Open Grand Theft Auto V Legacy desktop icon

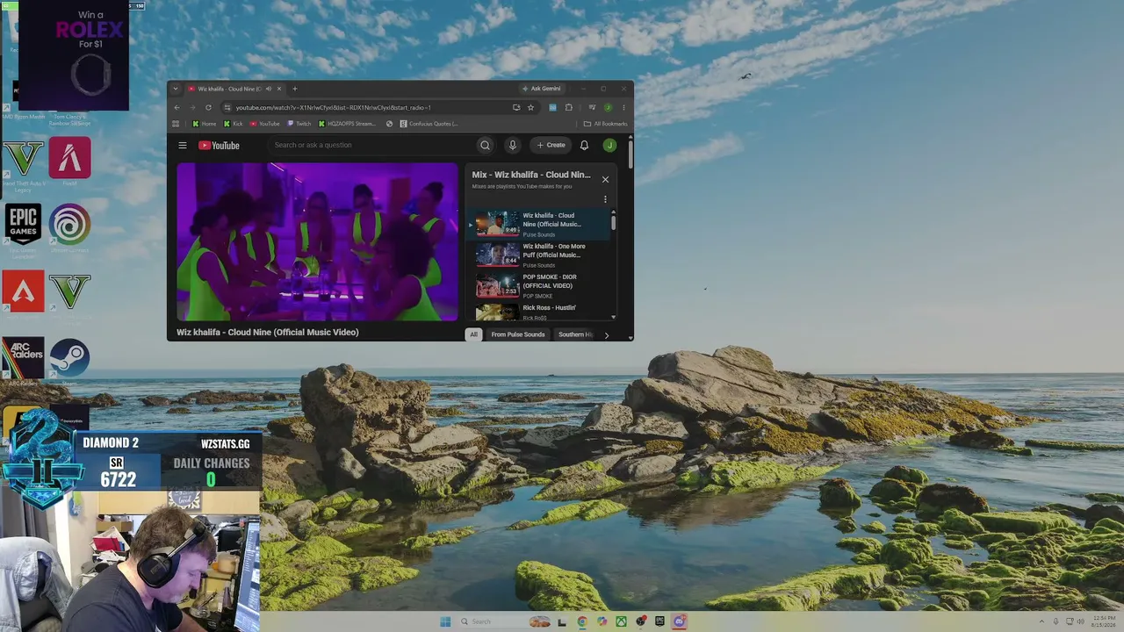24,165
